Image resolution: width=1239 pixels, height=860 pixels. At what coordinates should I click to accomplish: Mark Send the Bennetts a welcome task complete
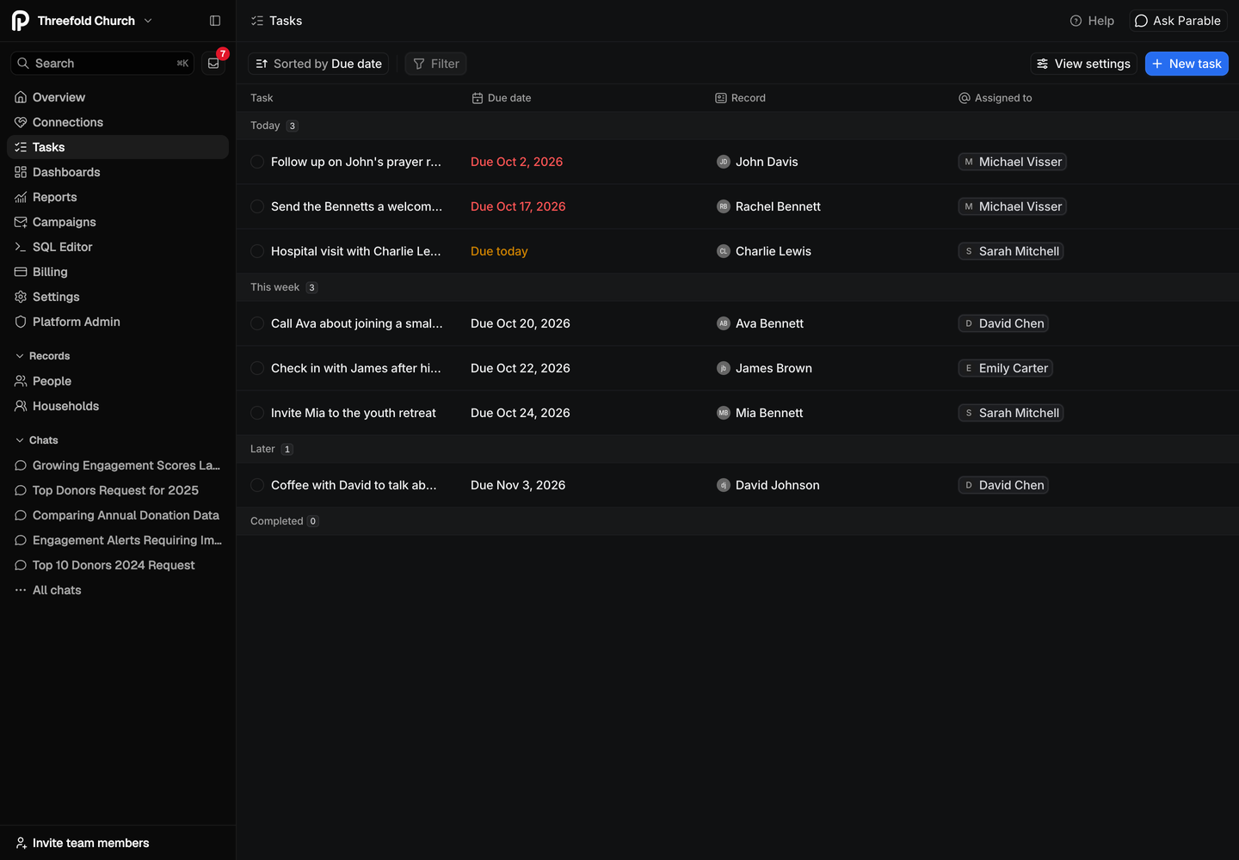(257, 206)
